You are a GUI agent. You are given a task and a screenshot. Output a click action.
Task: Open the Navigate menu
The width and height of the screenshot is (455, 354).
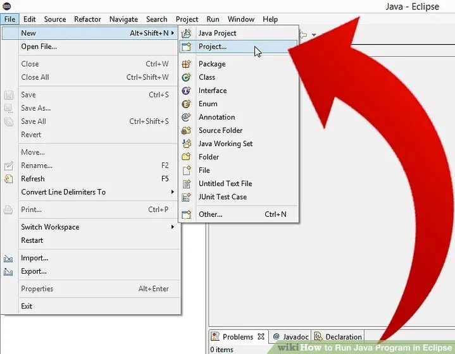coord(123,19)
